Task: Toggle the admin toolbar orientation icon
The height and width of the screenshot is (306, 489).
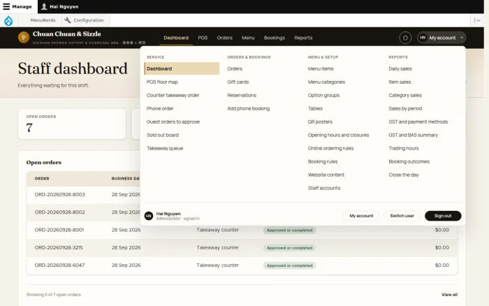Action: [477, 20]
